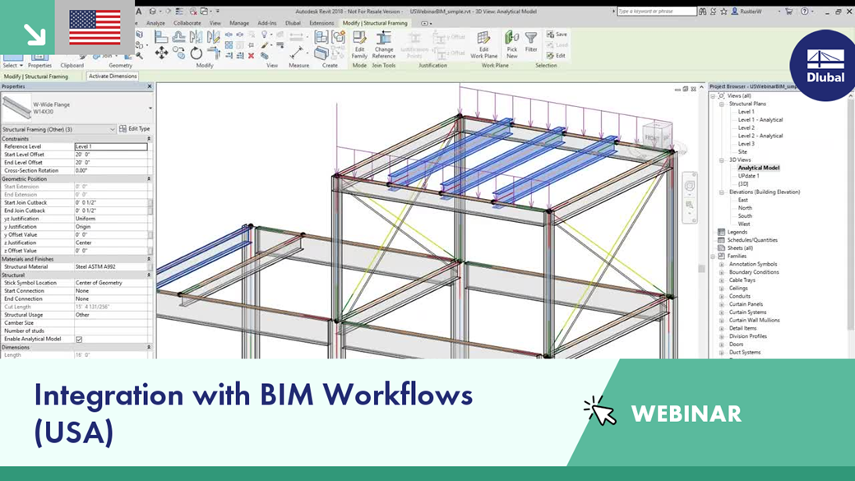The width and height of the screenshot is (855, 481).
Task: Click the red Delete X icon
Action: 252,56
